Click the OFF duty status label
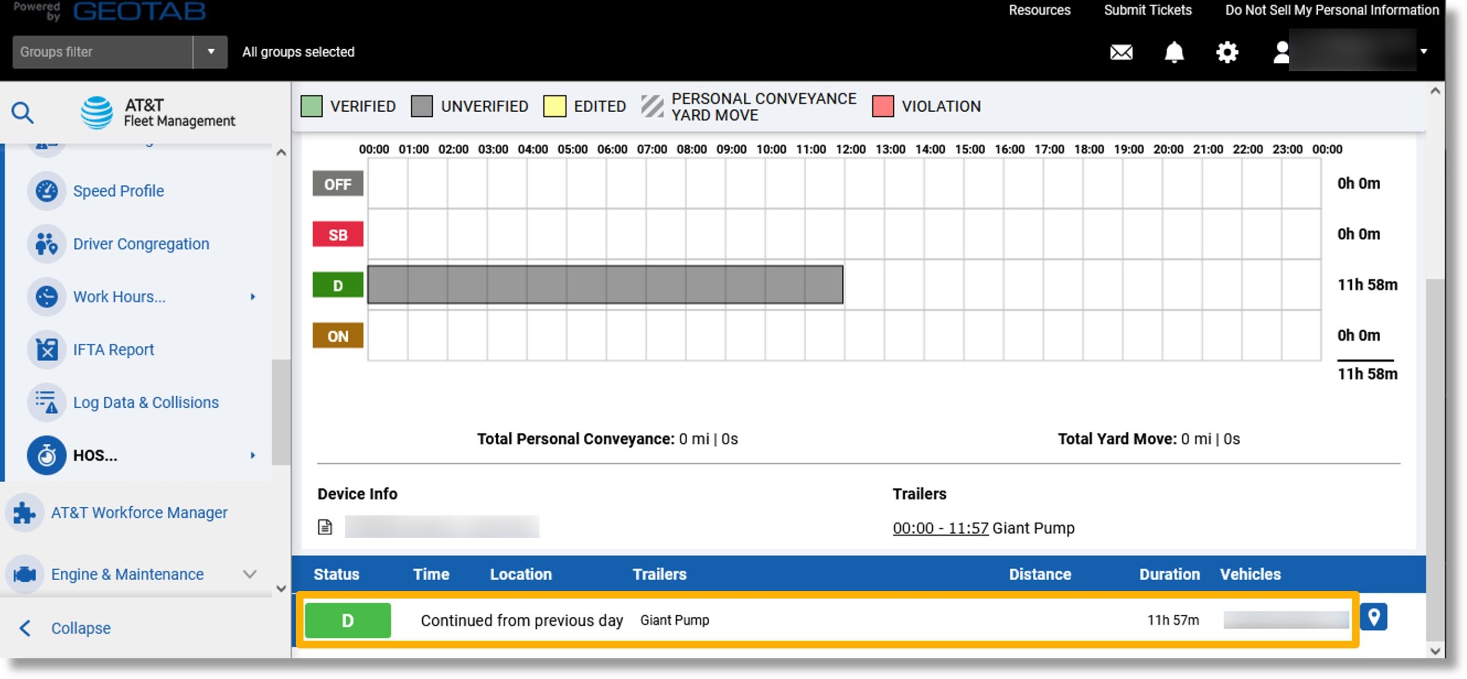 (338, 184)
